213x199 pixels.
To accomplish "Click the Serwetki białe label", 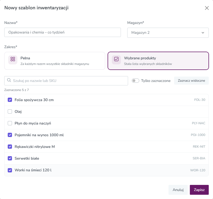I will (x=27, y=158).
